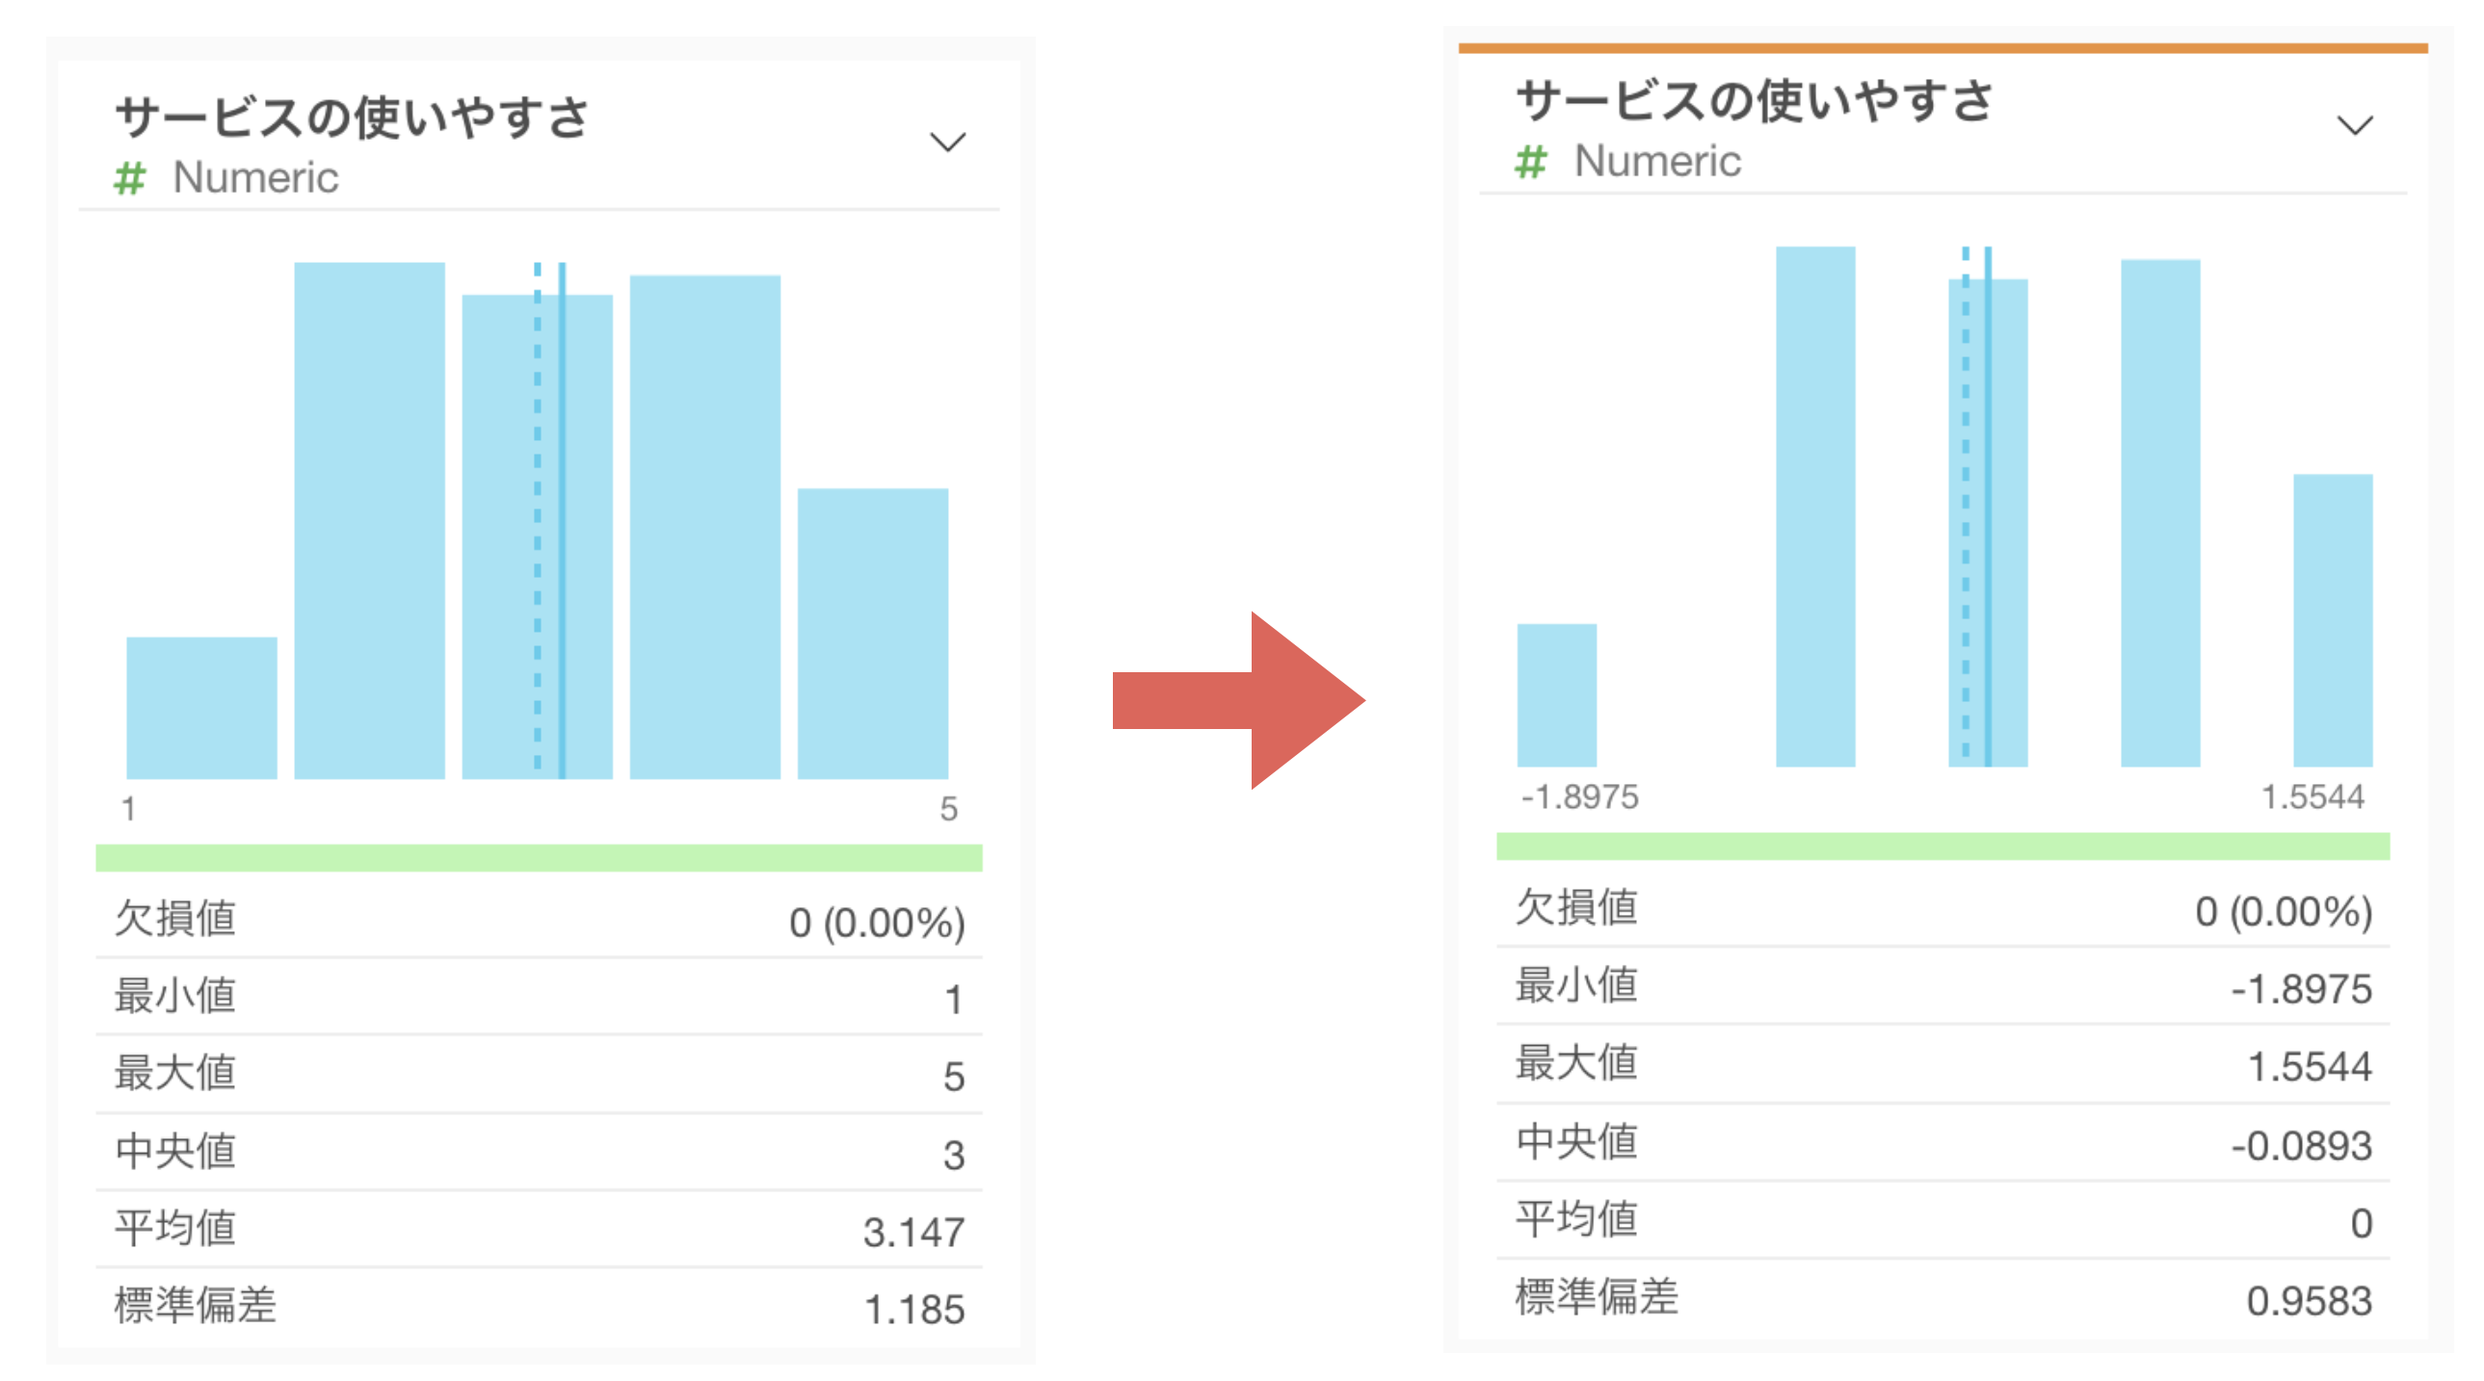Open left card's dropdown chevron
Screen dimensions: 2484x1381
pyautogui.click(x=947, y=143)
